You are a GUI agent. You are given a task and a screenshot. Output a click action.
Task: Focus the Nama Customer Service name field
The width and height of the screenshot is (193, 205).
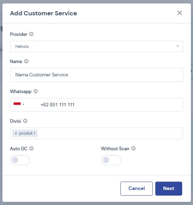point(97,75)
